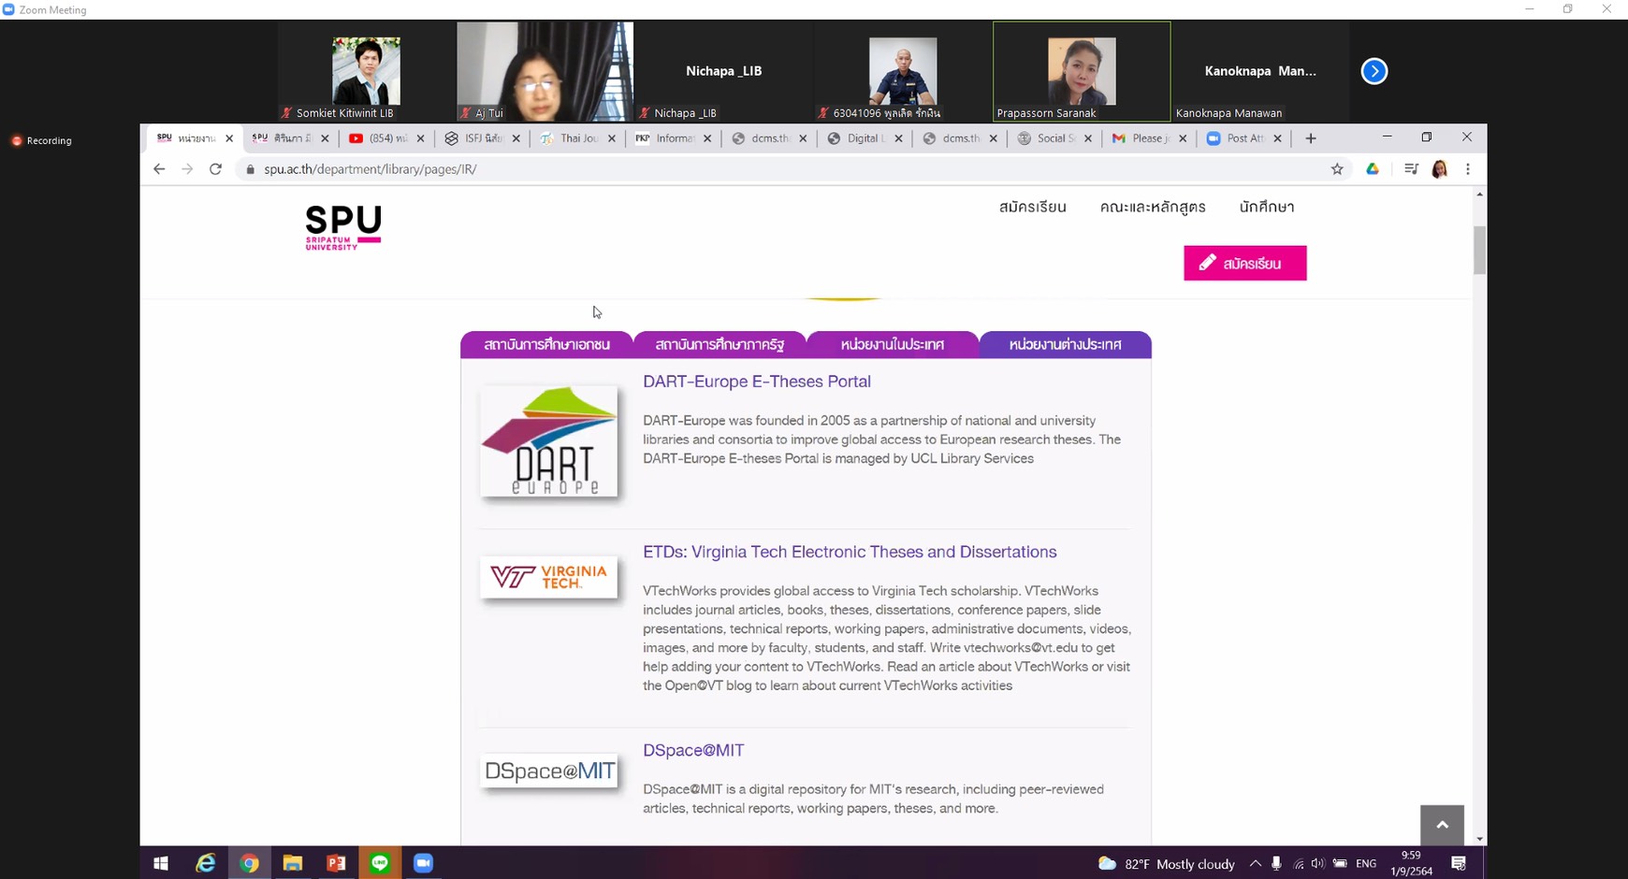Click the SPU Sripatum University logo
The image size is (1628, 879).
coord(343,228)
